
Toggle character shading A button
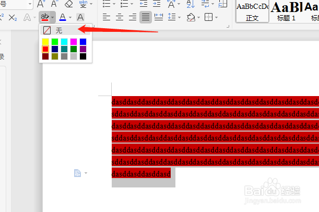(80, 17)
